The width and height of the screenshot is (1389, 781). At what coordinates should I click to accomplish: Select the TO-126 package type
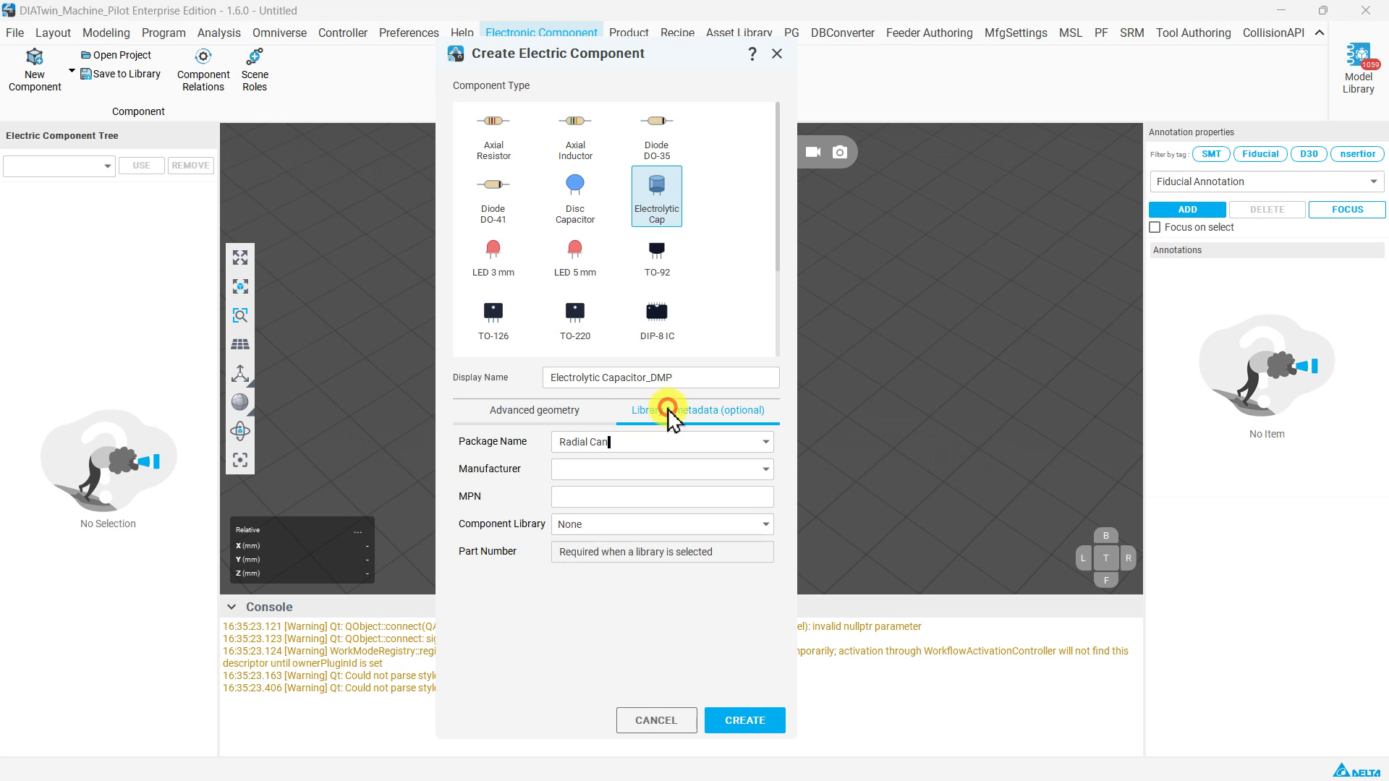(493, 321)
